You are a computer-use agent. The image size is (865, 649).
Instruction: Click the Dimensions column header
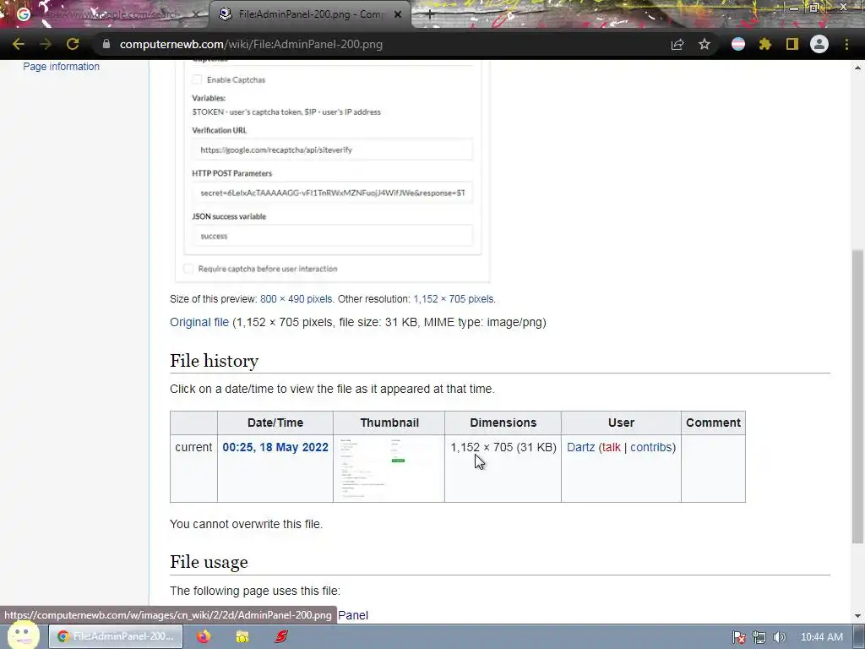503,423
